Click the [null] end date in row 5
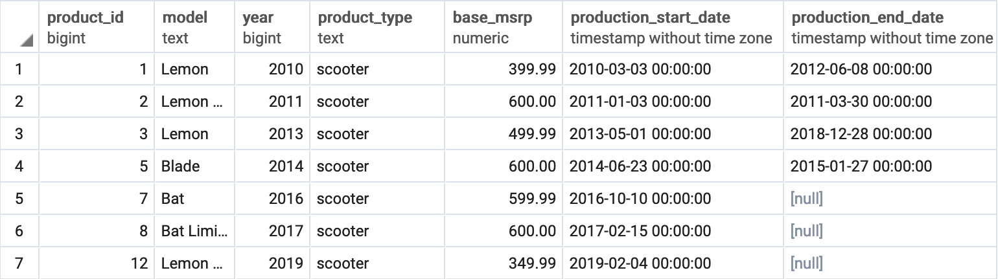998x279 pixels. coord(891,199)
